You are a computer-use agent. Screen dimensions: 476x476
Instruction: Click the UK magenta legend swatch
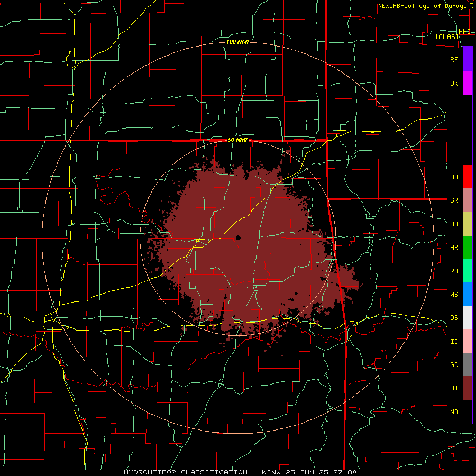point(467,83)
